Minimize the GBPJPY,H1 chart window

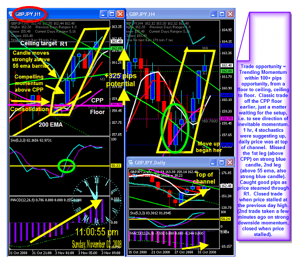(103, 14)
